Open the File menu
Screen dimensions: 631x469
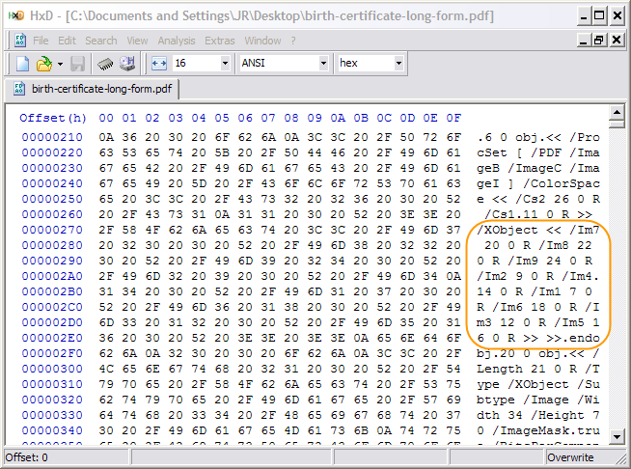41,41
